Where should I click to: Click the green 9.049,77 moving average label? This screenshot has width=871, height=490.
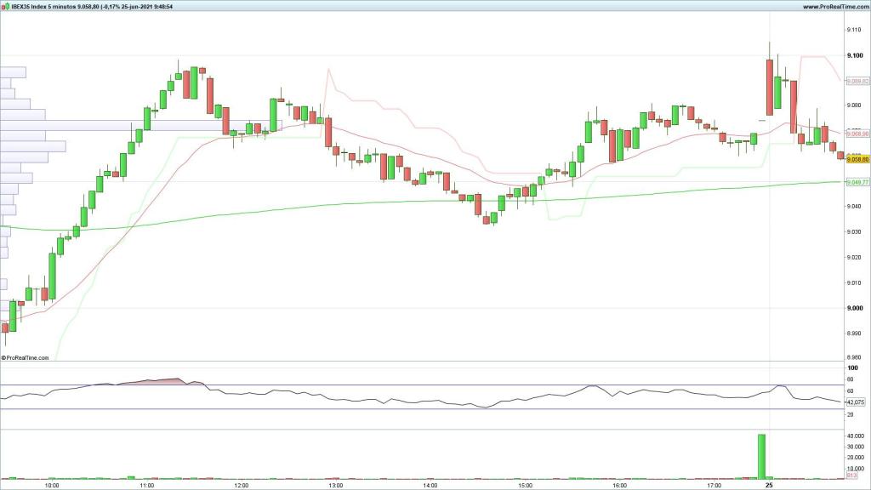pos(857,182)
